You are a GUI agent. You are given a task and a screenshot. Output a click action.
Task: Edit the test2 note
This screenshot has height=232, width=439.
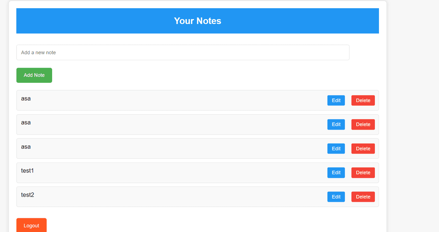[336, 197]
